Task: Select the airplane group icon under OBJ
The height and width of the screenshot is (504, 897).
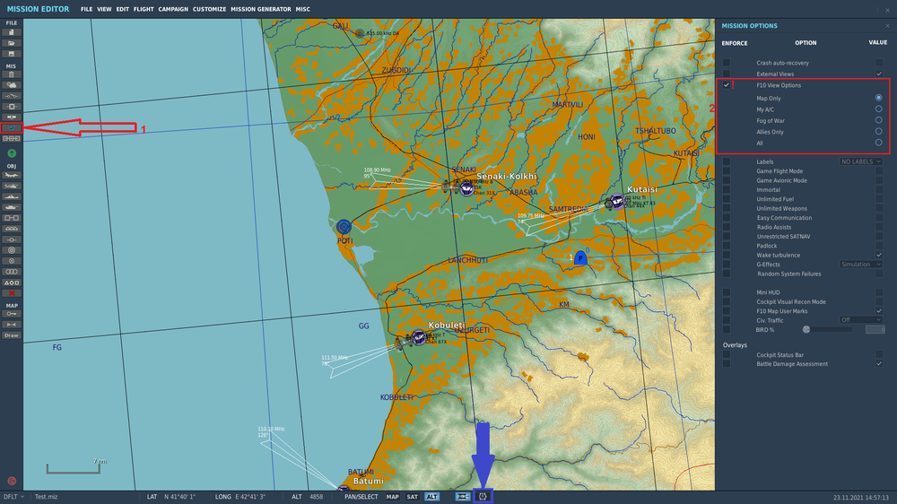Action: coord(12,175)
